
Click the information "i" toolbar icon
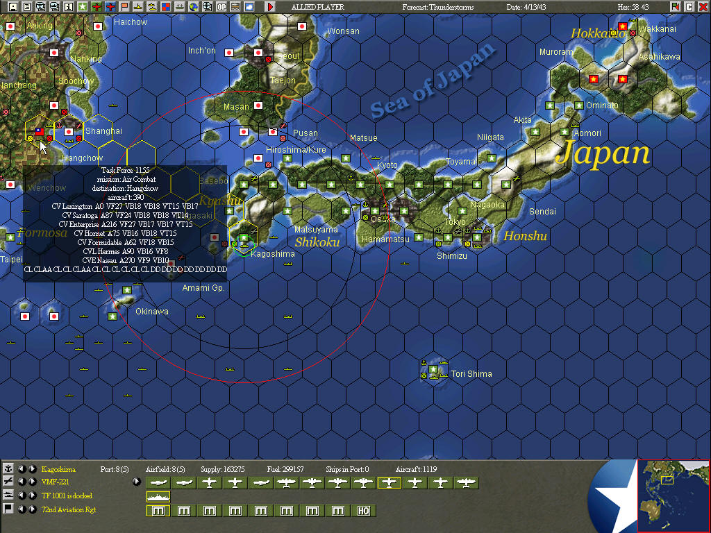69,6
